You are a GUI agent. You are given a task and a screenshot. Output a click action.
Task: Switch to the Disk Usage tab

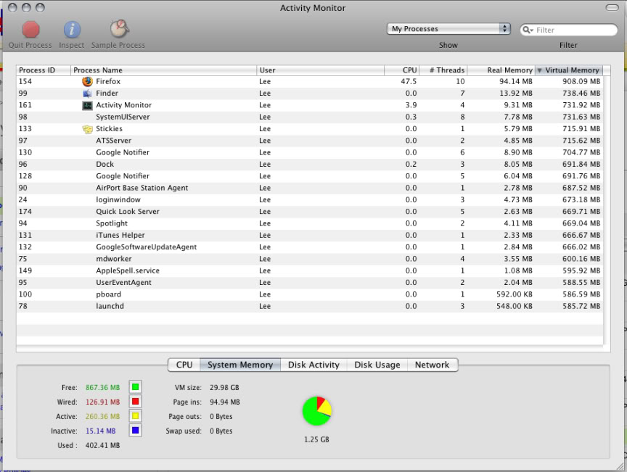tap(377, 365)
